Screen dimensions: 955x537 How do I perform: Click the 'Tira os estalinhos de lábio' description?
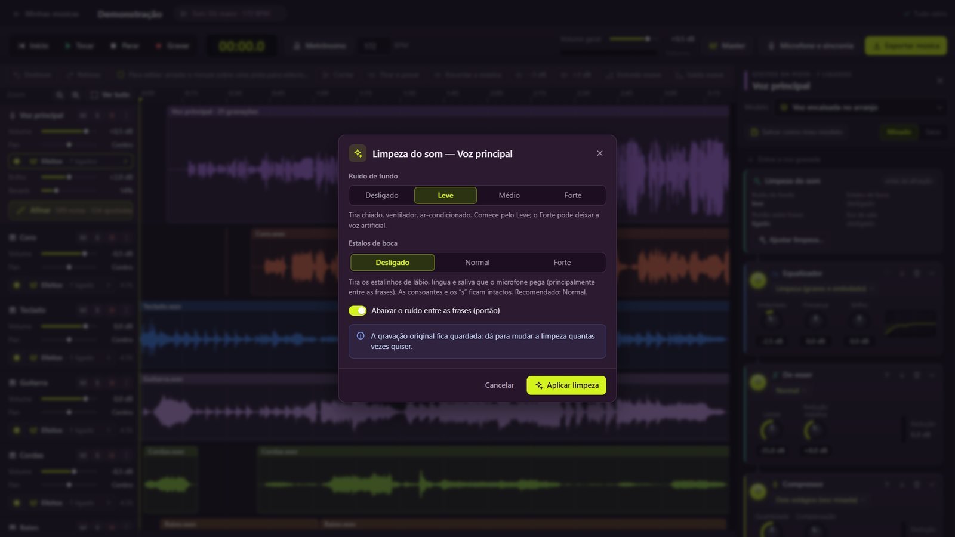click(472, 287)
